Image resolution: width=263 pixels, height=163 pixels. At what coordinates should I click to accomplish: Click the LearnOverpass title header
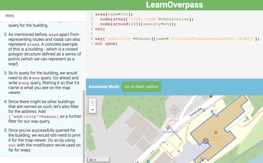174,5
